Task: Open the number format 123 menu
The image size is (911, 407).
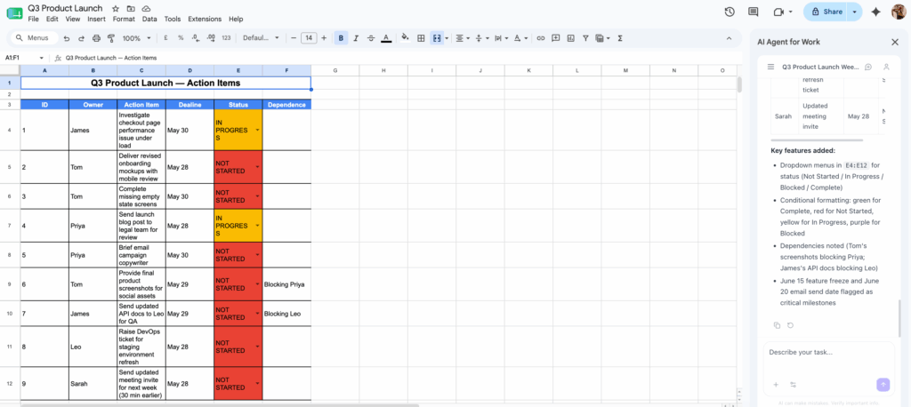Action: (227, 38)
